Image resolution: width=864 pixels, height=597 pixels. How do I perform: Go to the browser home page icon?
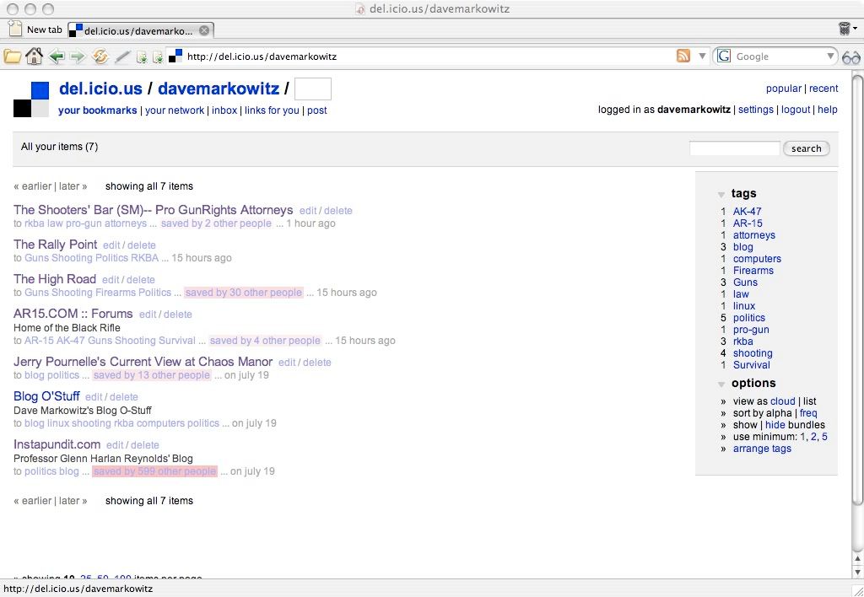tap(34, 56)
